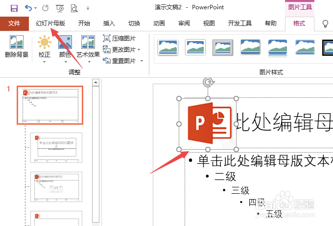Click the master title text placeholder

pyautogui.click(x=285, y=122)
